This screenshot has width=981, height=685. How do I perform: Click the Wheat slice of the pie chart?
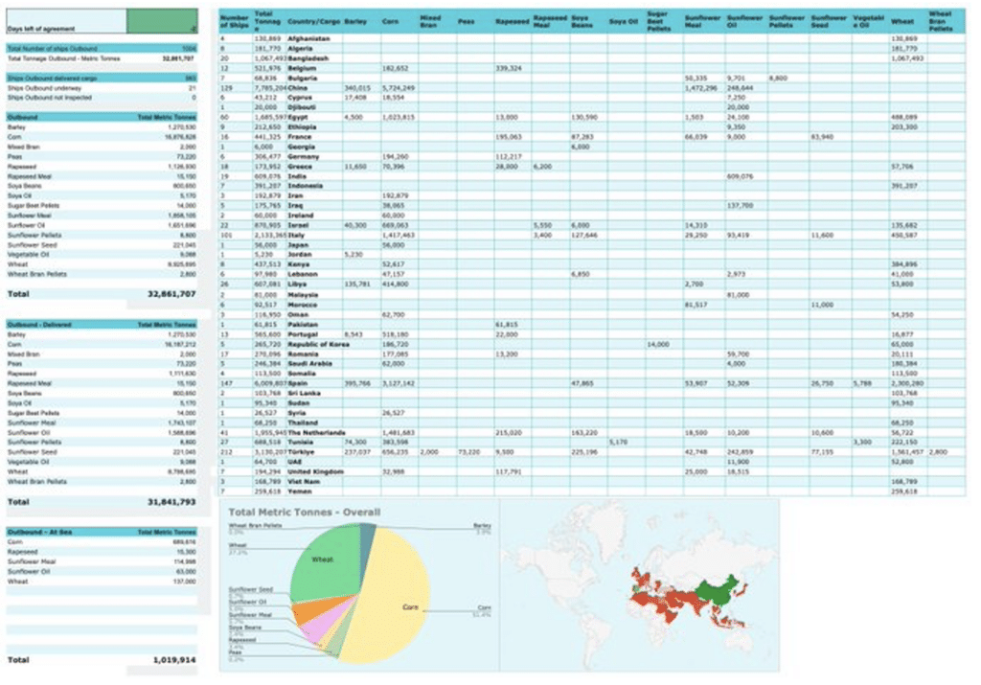click(322, 563)
